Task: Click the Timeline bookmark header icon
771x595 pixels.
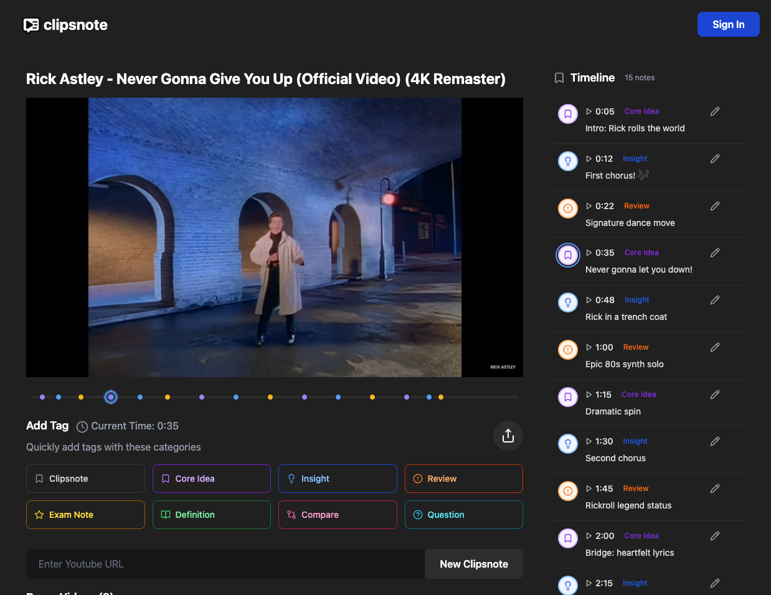Action: 559,78
